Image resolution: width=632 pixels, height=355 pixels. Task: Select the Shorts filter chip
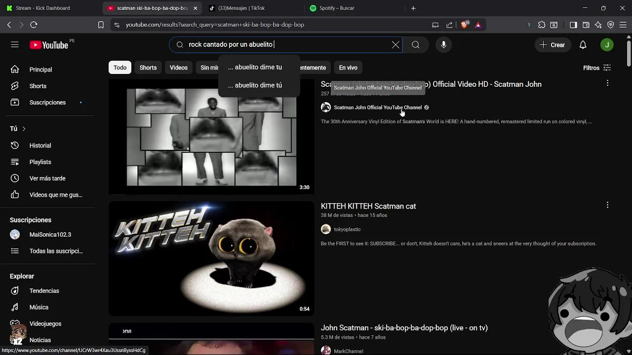[148, 68]
